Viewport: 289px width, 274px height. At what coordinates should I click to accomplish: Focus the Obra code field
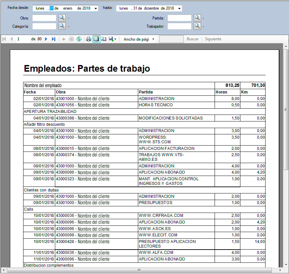(44, 18)
